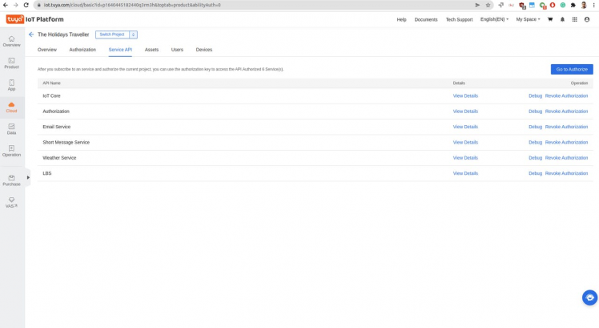Debug the Authorization API
The height and width of the screenshot is (328, 599).
(x=535, y=111)
